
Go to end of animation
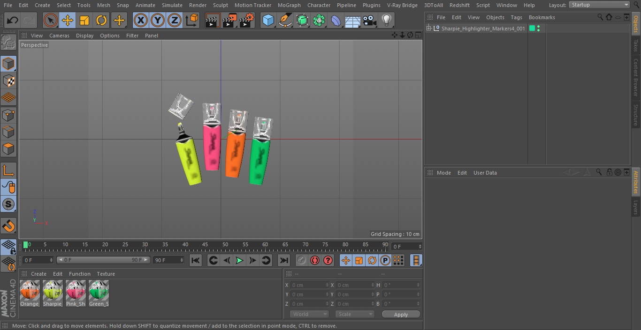284,260
